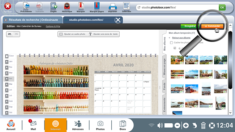Viewport: 235px width, 132px height.
Task: Select the Fév page
Action: (x=9, y=67)
